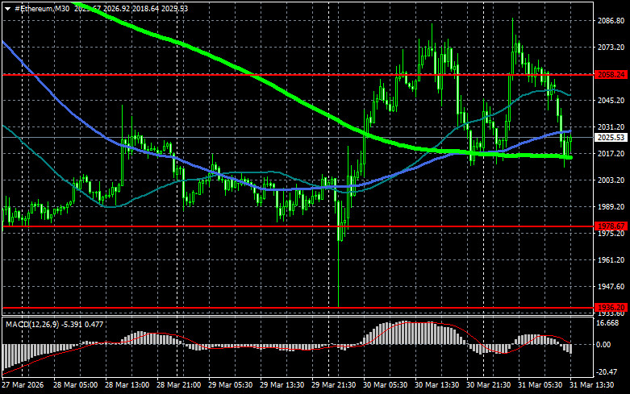This screenshot has width=630, height=394.
Task: Select the red 2058.24 level price label
Action: point(611,75)
